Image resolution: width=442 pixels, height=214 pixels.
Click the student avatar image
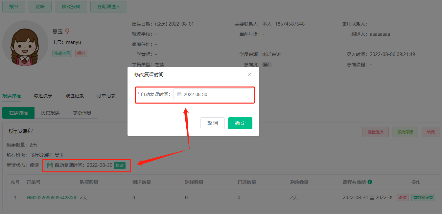tap(25, 43)
